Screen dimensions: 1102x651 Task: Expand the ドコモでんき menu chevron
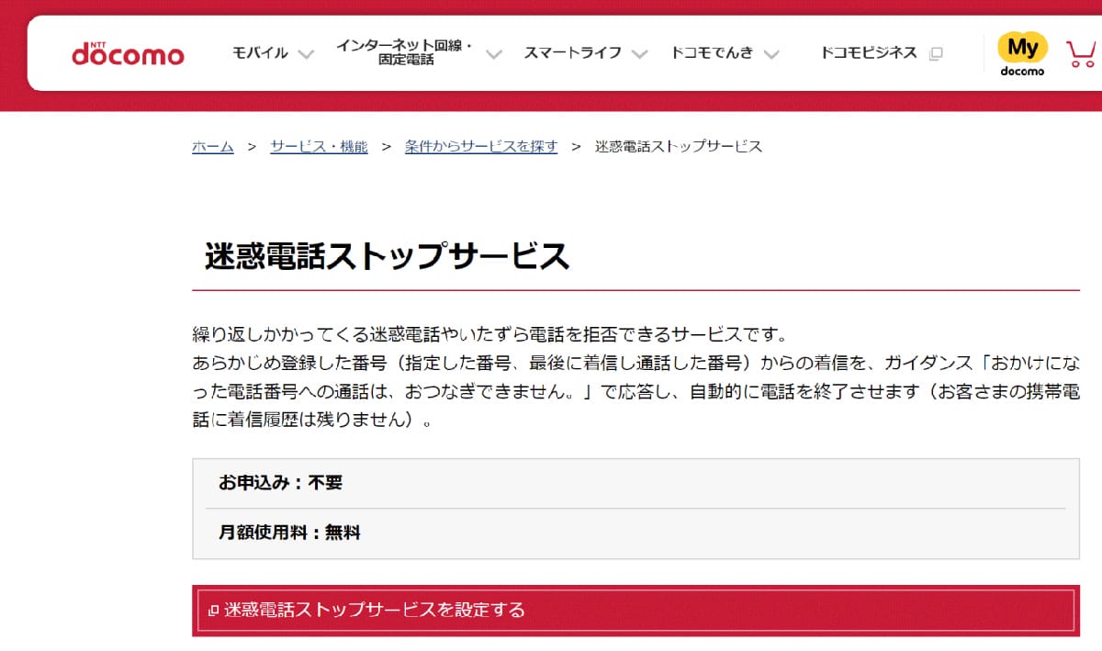click(x=771, y=54)
